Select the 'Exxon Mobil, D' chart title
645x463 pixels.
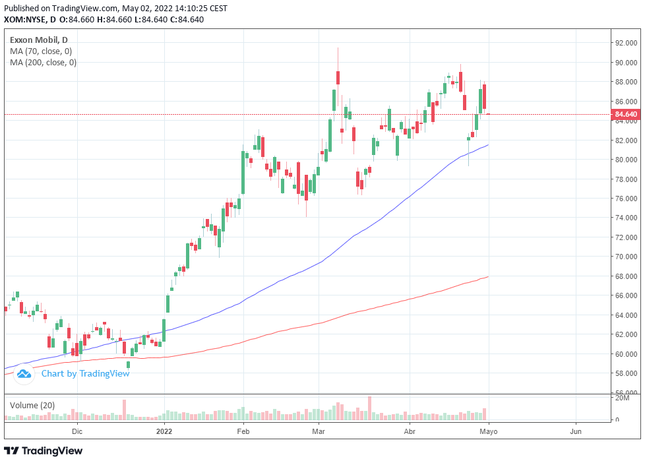[x=39, y=40]
